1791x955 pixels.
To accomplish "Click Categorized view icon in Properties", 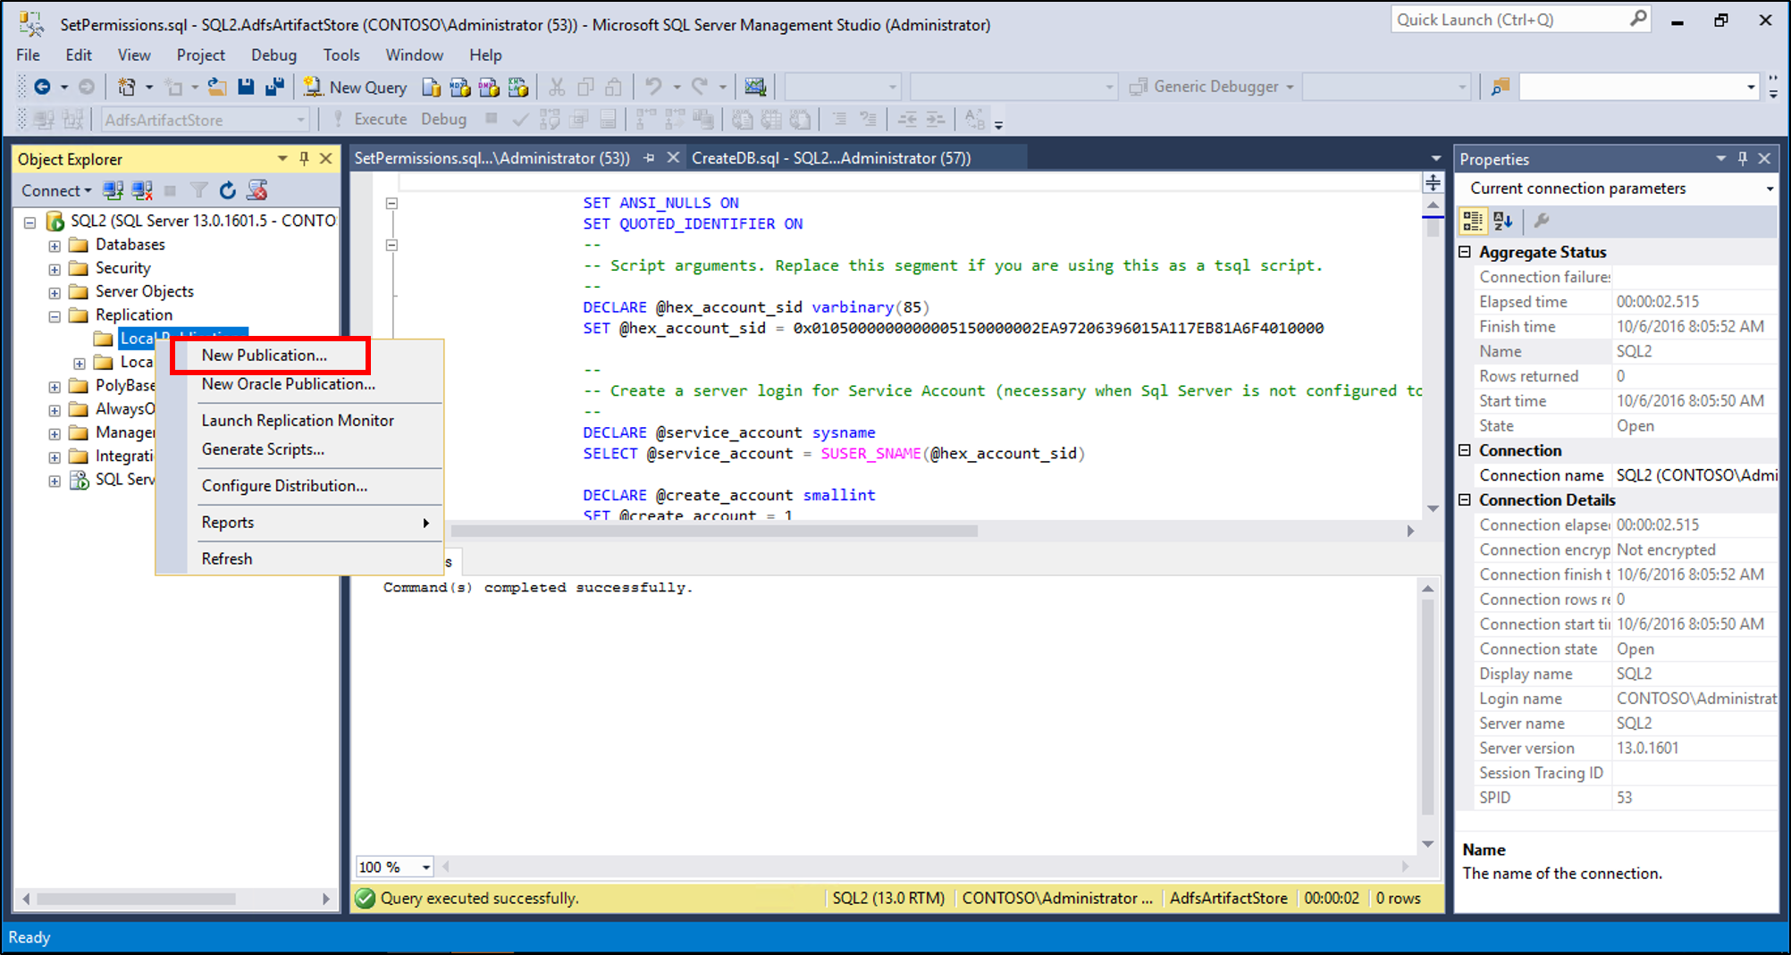I will [1473, 220].
